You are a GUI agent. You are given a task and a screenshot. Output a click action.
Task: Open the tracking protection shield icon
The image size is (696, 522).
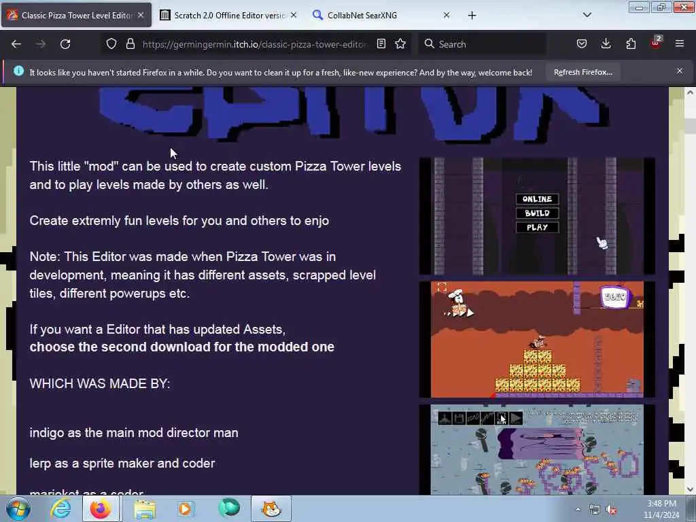(x=111, y=43)
